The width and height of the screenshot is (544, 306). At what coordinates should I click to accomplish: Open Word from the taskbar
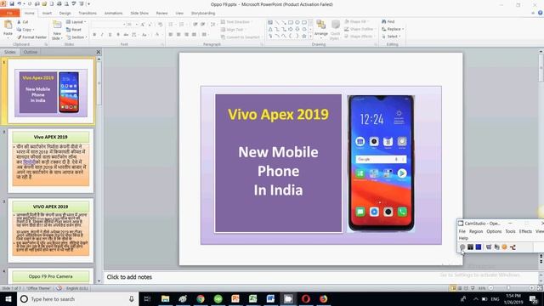coord(270,298)
